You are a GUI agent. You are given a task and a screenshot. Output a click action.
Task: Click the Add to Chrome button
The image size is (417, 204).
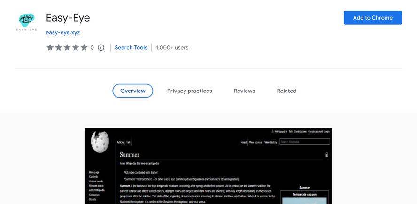(372, 18)
